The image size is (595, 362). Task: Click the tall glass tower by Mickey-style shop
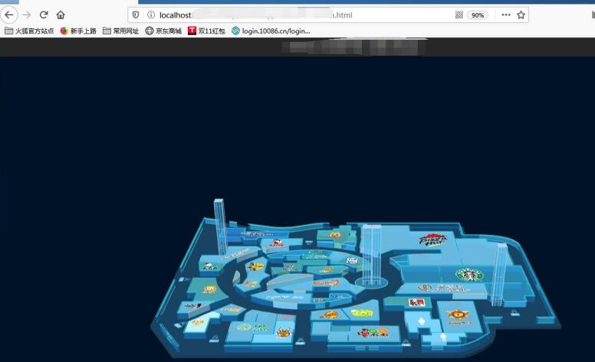click(x=221, y=227)
